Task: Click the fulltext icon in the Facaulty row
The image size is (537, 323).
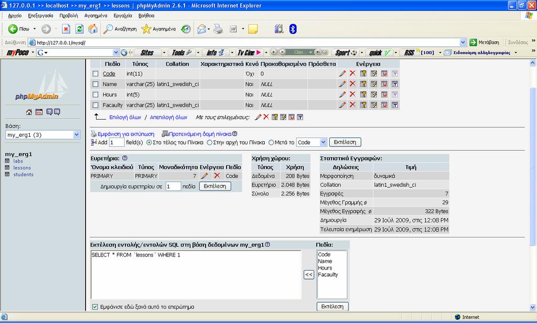Action: 395,105
